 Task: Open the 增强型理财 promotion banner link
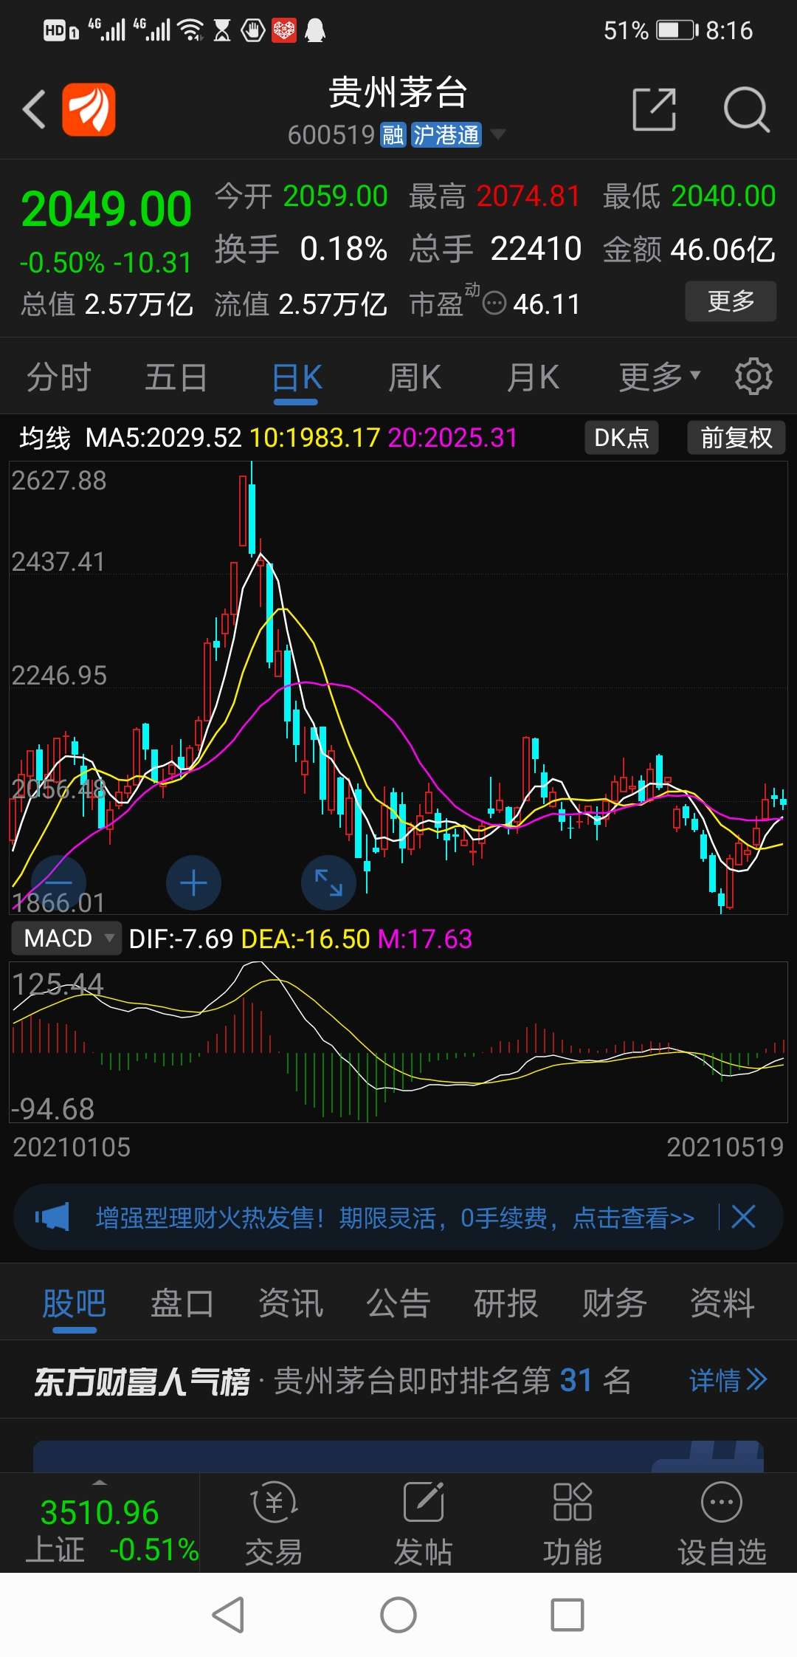(x=395, y=1218)
